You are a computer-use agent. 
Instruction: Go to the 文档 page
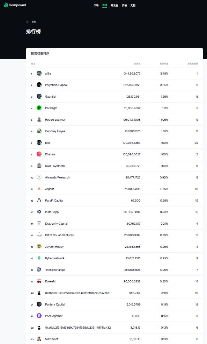click(133, 6)
